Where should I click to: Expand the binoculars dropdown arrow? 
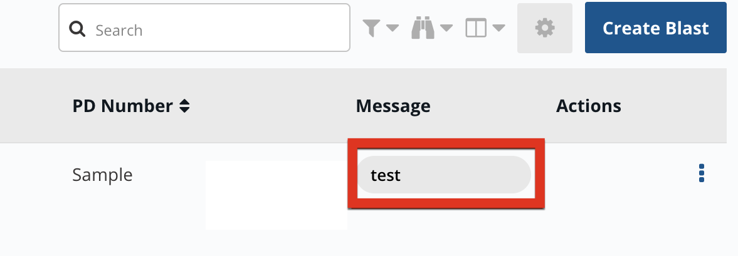tap(446, 28)
